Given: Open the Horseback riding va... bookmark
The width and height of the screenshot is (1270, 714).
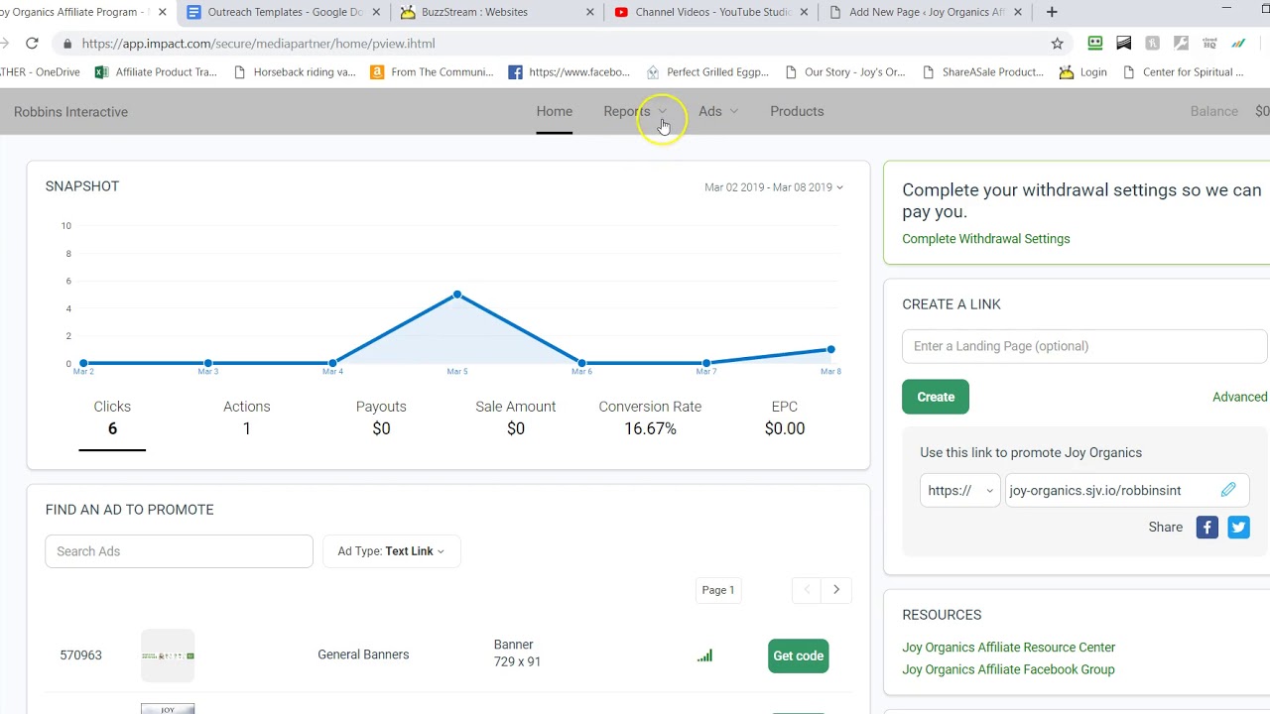Looking at the screenshot, I should click(x=295, y=71).
